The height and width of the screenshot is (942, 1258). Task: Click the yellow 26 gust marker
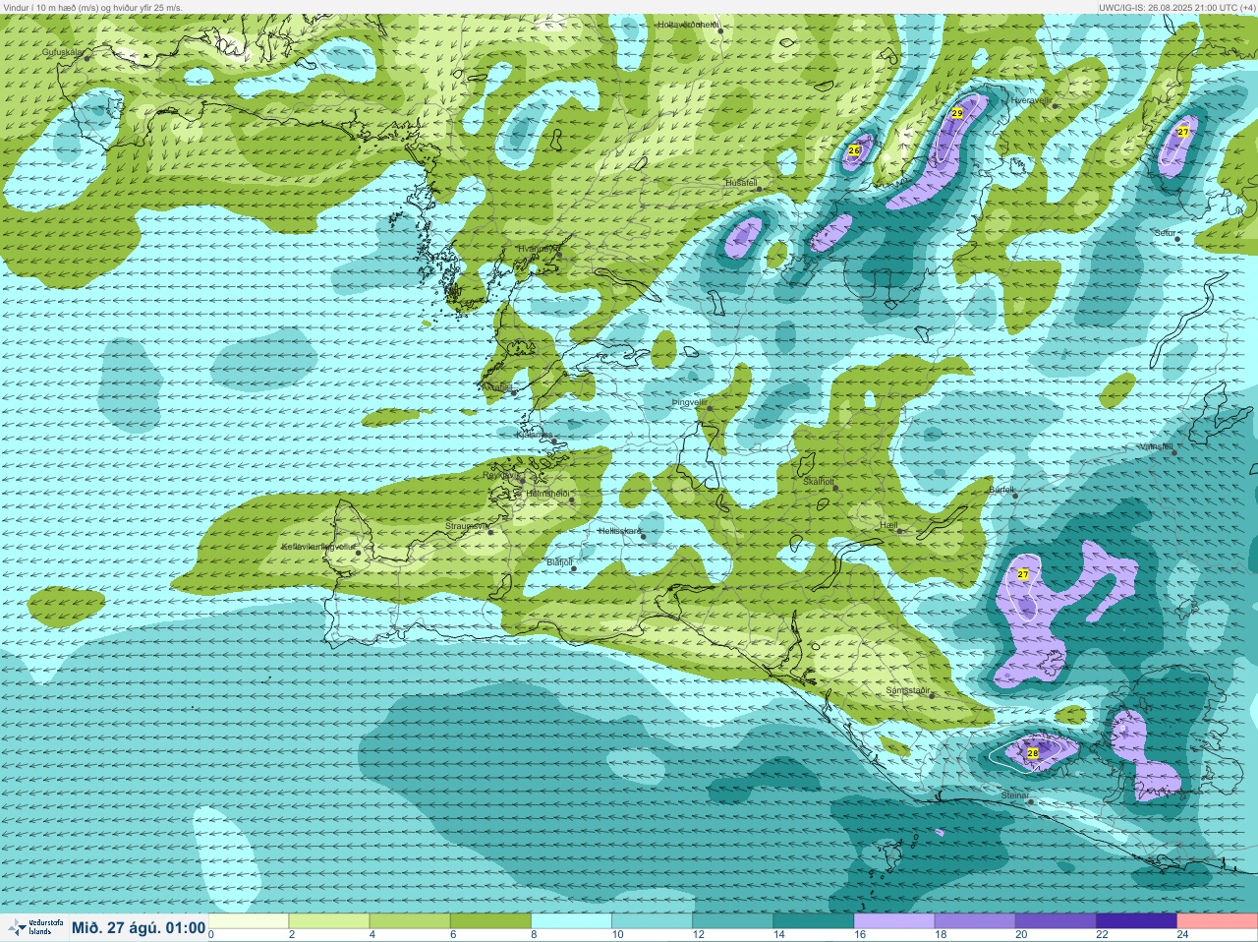coord(855,150)
